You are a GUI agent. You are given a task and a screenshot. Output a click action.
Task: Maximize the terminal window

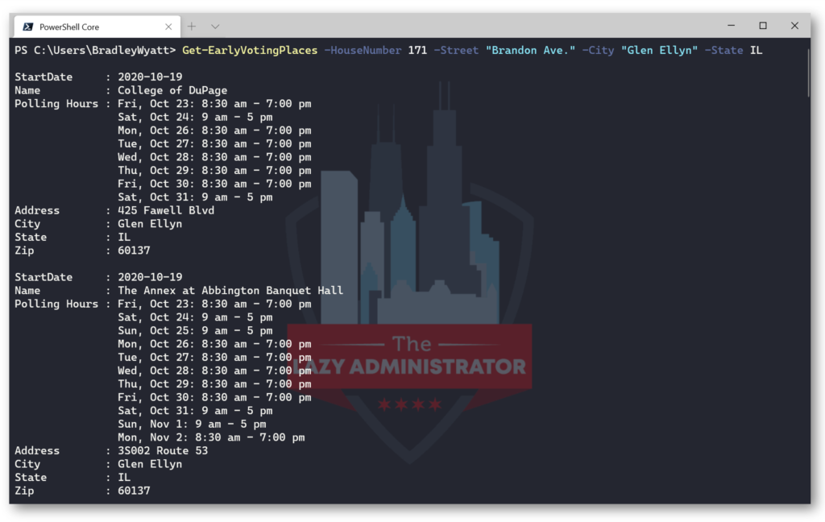tap(763, 25)
